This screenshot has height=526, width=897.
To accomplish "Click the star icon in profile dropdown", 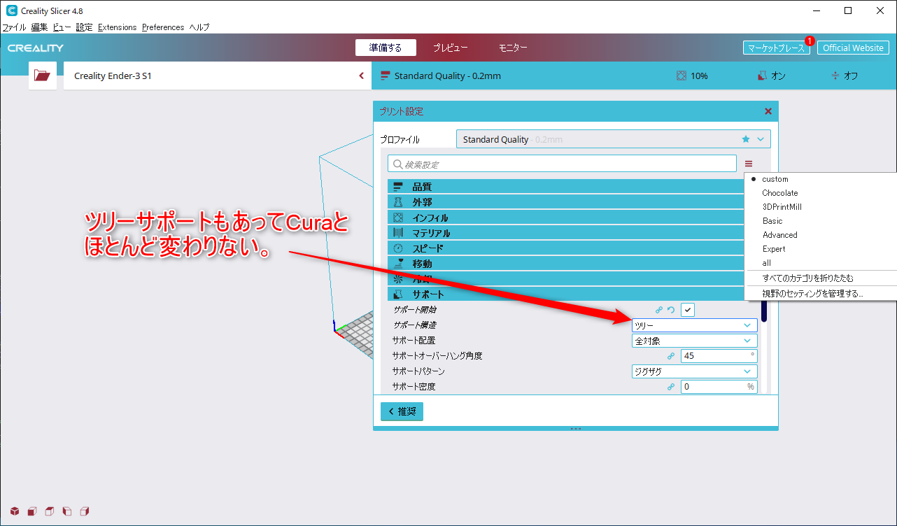I will [746, 139].
